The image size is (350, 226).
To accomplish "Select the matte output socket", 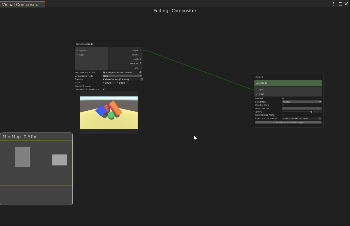I will (x=140, y=55).
